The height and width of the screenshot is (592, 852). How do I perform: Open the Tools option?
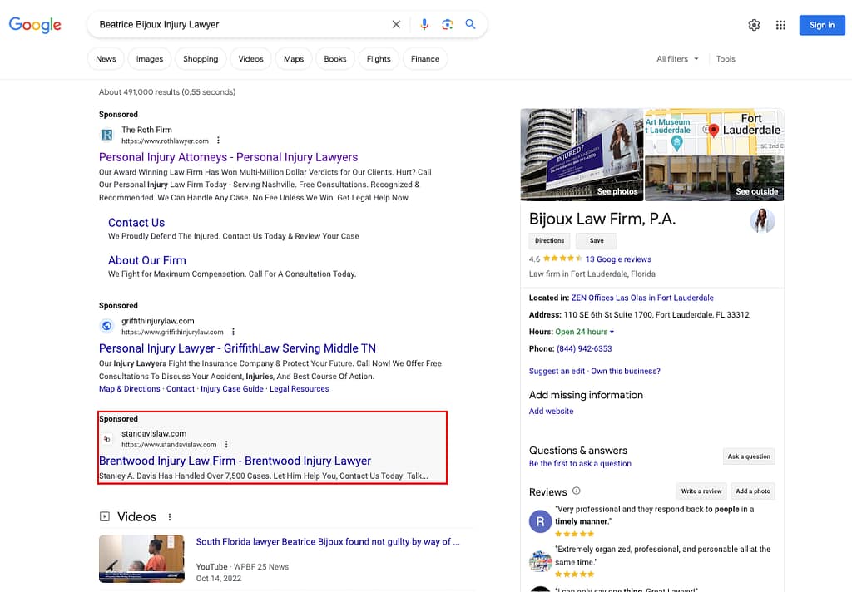[x=726, y=59]
